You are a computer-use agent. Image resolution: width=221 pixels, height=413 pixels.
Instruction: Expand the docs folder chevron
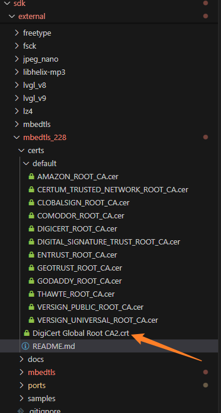pyautogui.click(x=21, y=359)
